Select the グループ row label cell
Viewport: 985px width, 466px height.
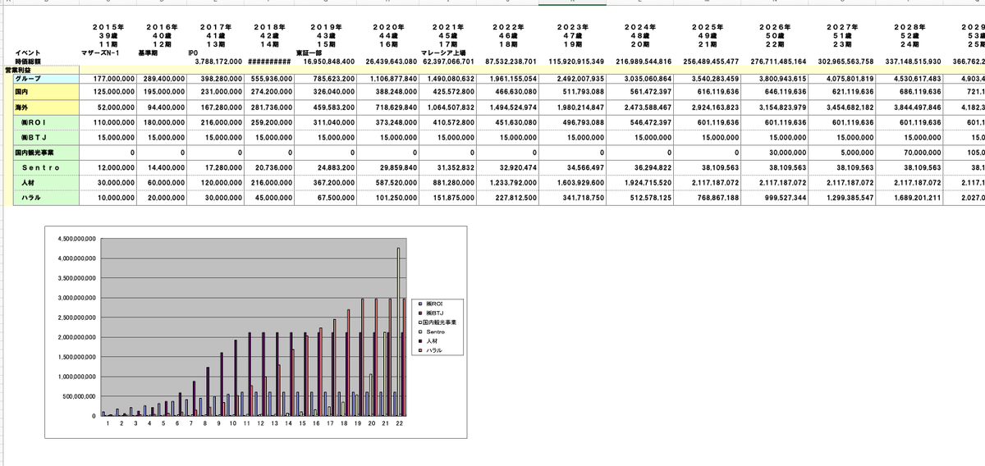coord(44,78)
